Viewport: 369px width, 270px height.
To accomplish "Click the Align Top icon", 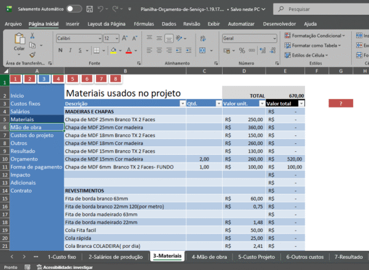I will click(x=149, y=38).
